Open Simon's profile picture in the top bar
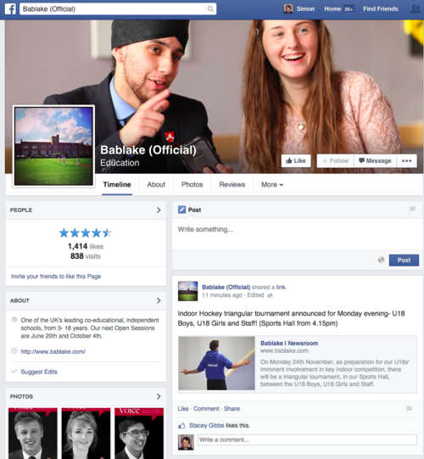Image resolution: width=424 pixels, height=459 pixels. [288, 8]
